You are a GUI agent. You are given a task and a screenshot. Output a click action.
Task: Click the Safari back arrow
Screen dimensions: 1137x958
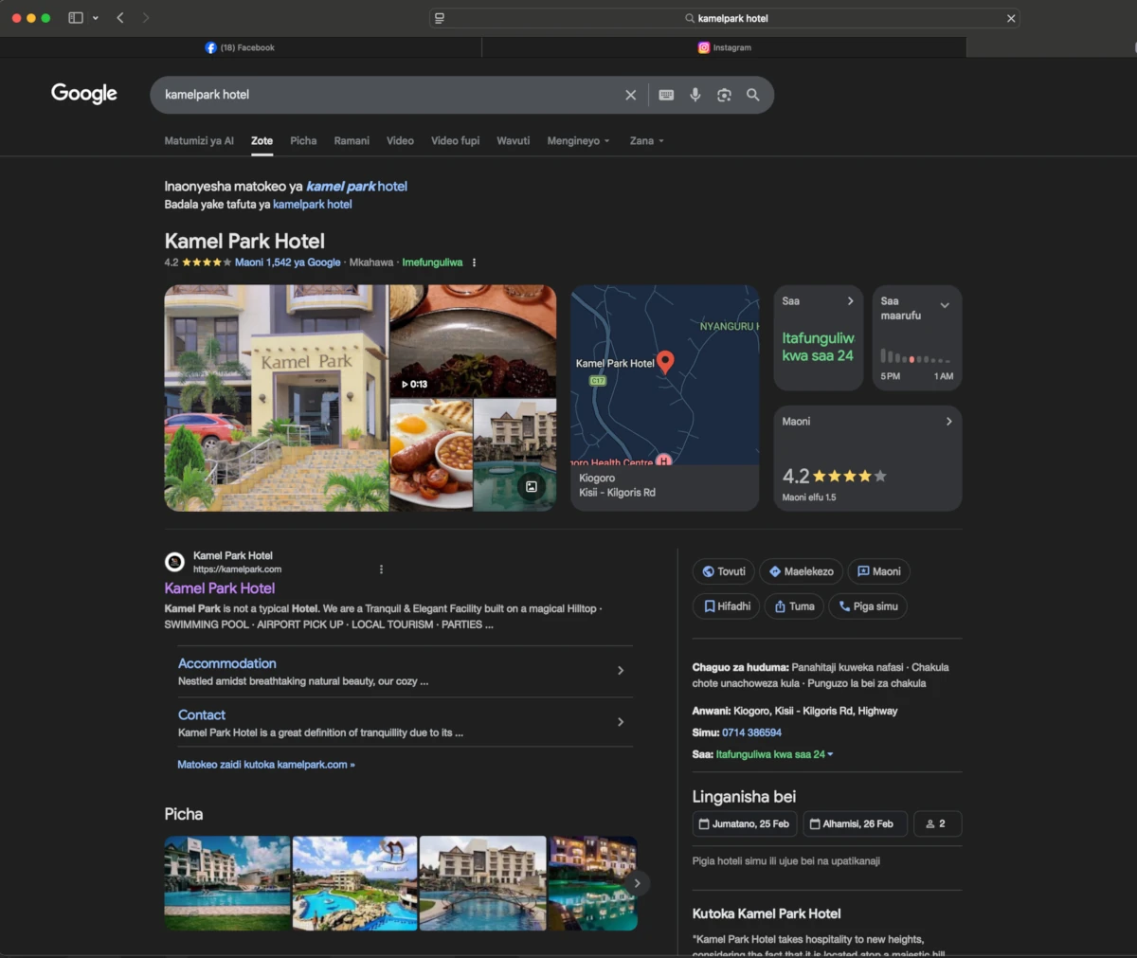(120, 18)
